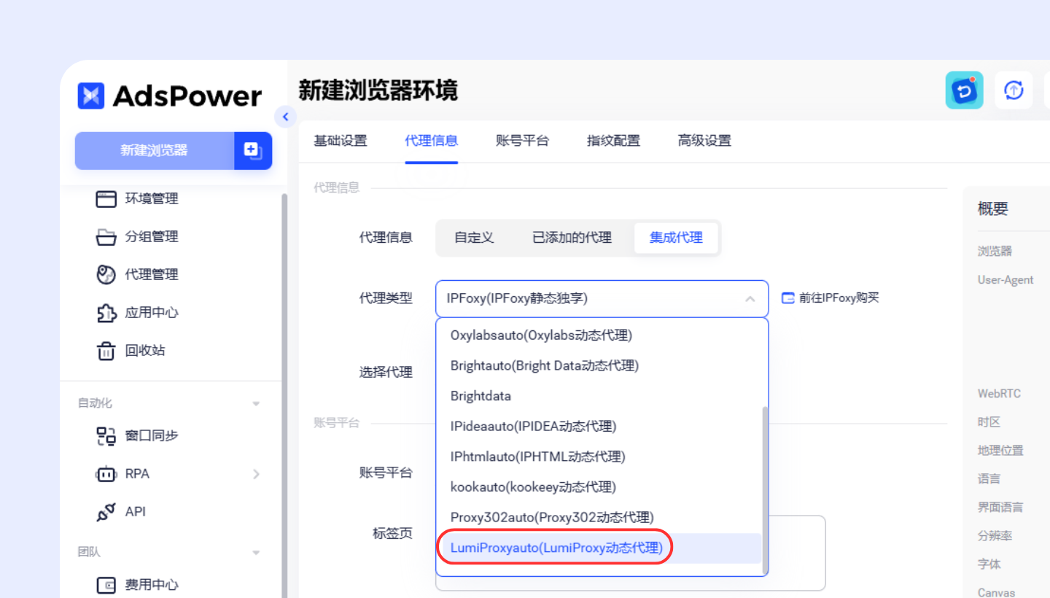Switch to the 账号平台 tab
The width and height of the screenshot is (1050, 598).
pyautogui.click(x=522, y=141)
